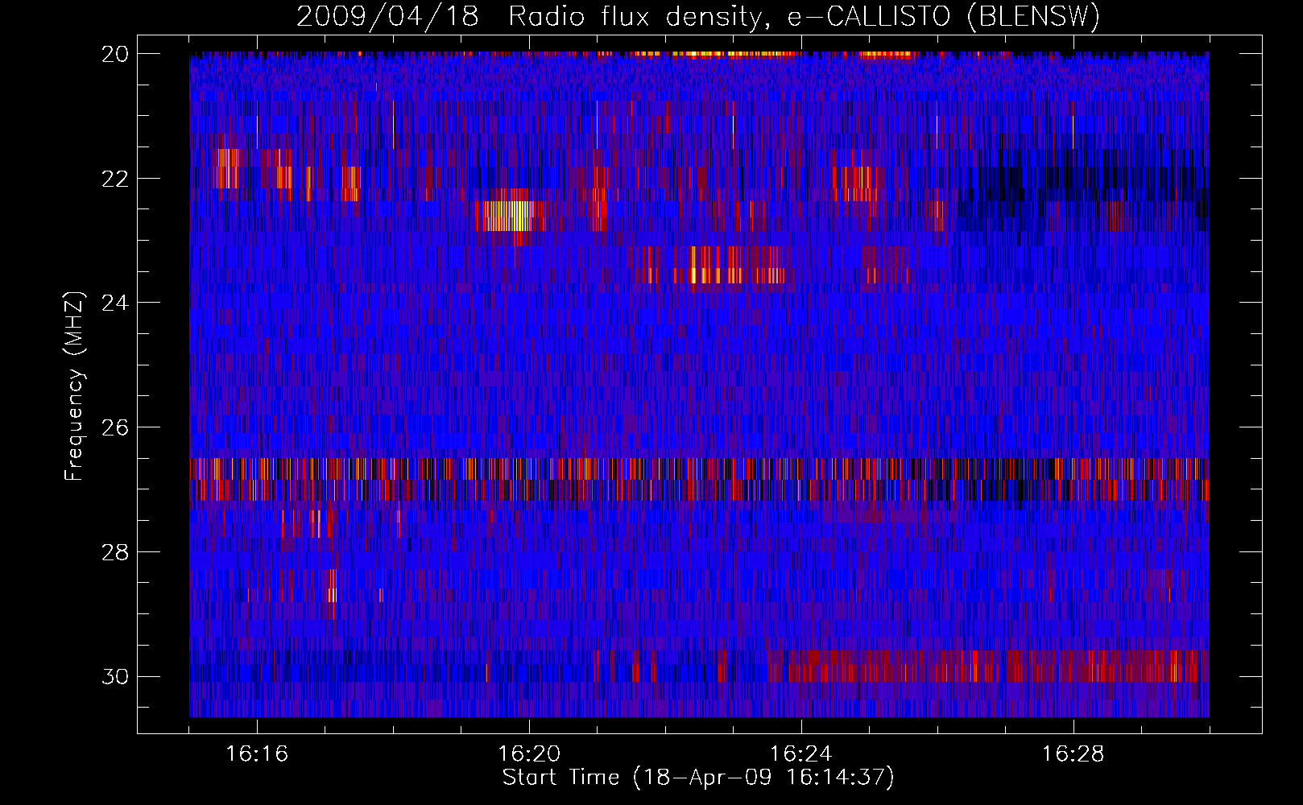Click the "24" frequency tick label
The width and height of the screenshot is (1303, 805).
(115, 303)
